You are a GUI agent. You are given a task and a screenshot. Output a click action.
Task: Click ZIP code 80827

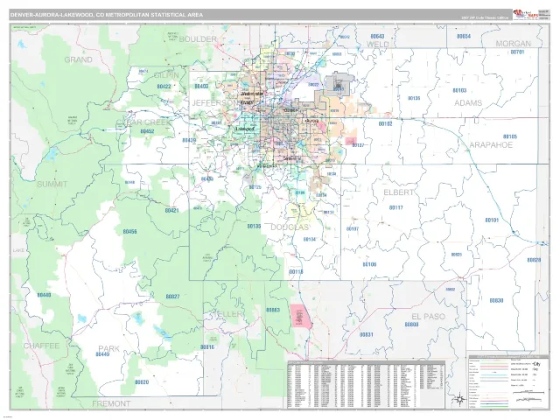point(173,297)
